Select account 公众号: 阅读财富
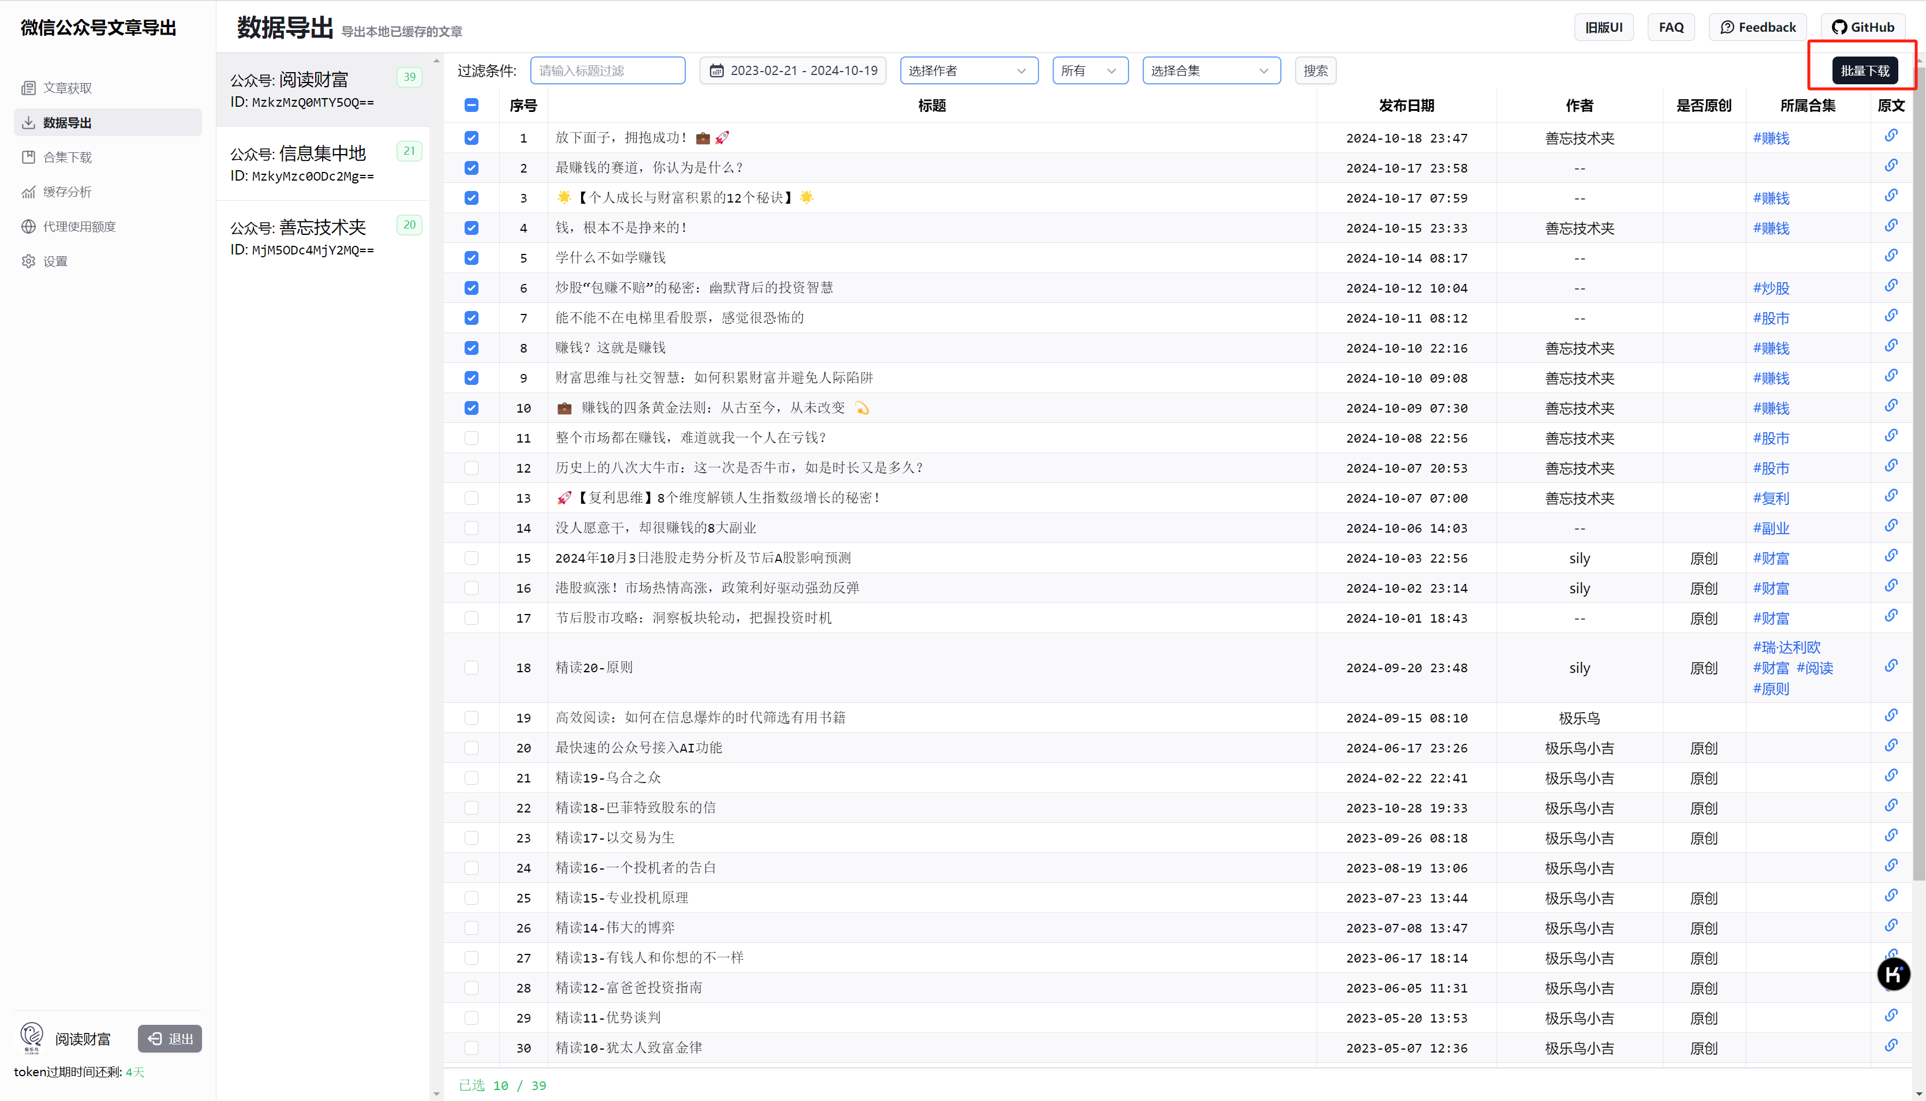This screenshot has width=1926, height=1101. coord(323,90)
